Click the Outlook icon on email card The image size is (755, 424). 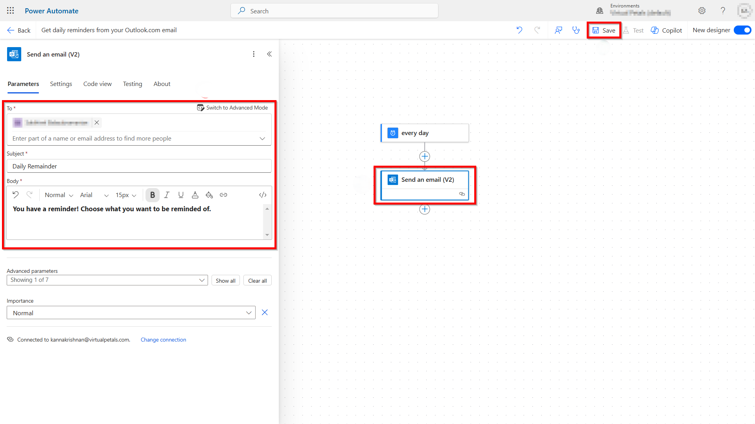393,180
